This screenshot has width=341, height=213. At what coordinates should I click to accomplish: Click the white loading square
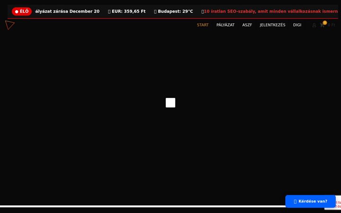click(170, 103)
